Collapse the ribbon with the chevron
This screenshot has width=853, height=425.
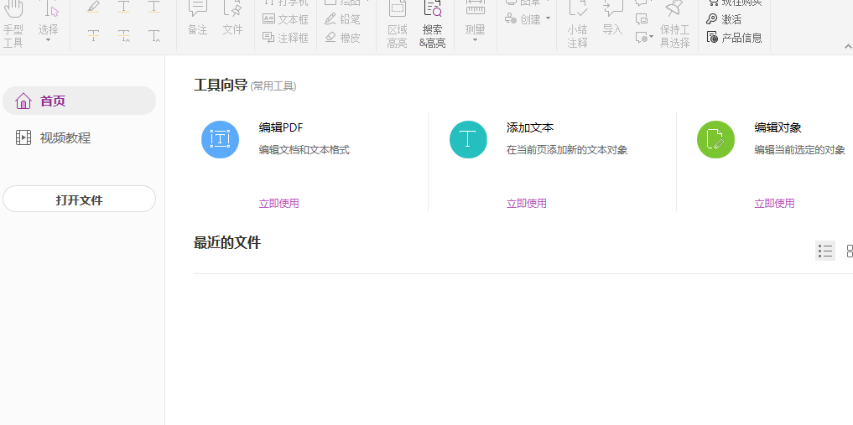pyautogui.click(x=848, y=47)
